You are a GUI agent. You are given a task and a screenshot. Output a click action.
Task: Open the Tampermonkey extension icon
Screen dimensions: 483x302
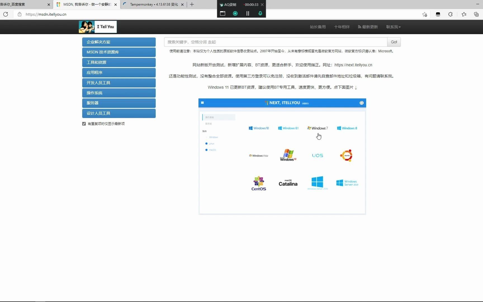tap(438, 14)
